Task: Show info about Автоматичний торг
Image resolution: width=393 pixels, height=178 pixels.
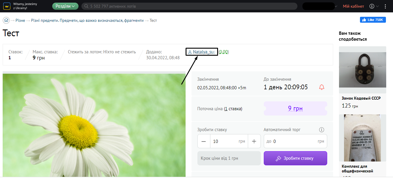Action: coord(322,130)
